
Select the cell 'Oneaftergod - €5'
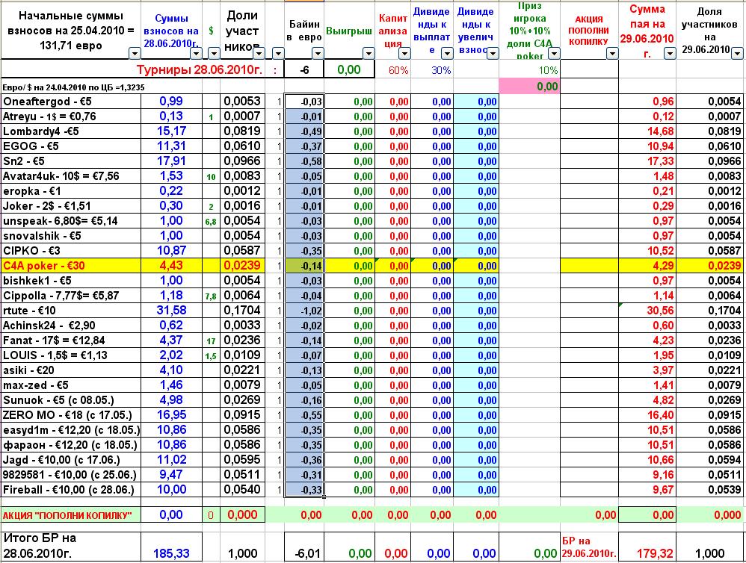point(71,102)
